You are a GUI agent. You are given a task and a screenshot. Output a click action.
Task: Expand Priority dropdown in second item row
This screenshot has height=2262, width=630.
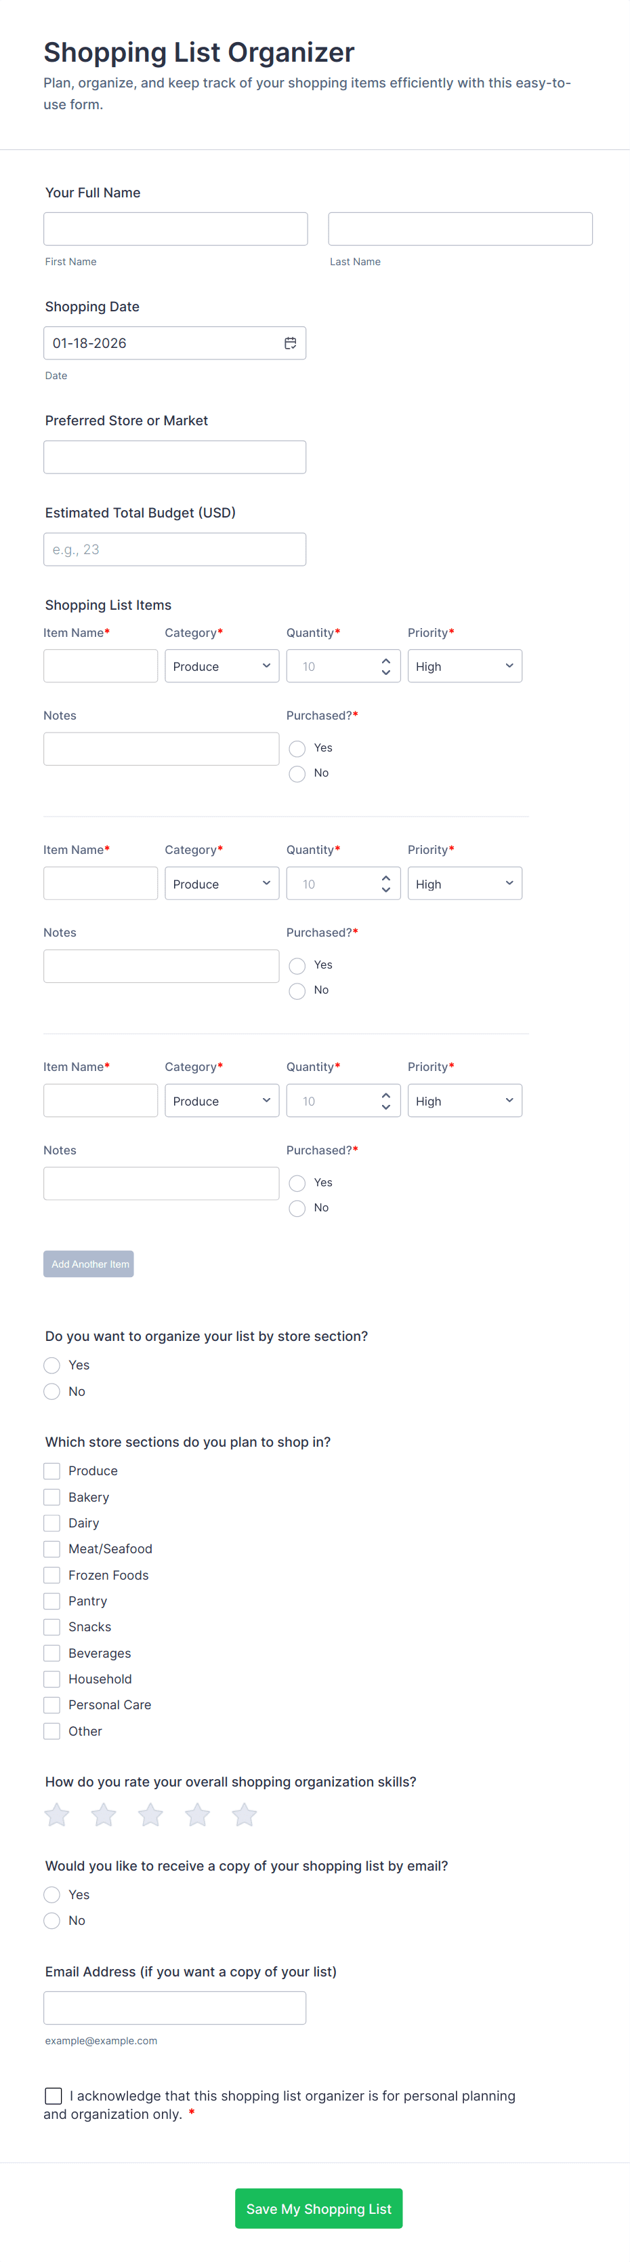pos(464,883)
